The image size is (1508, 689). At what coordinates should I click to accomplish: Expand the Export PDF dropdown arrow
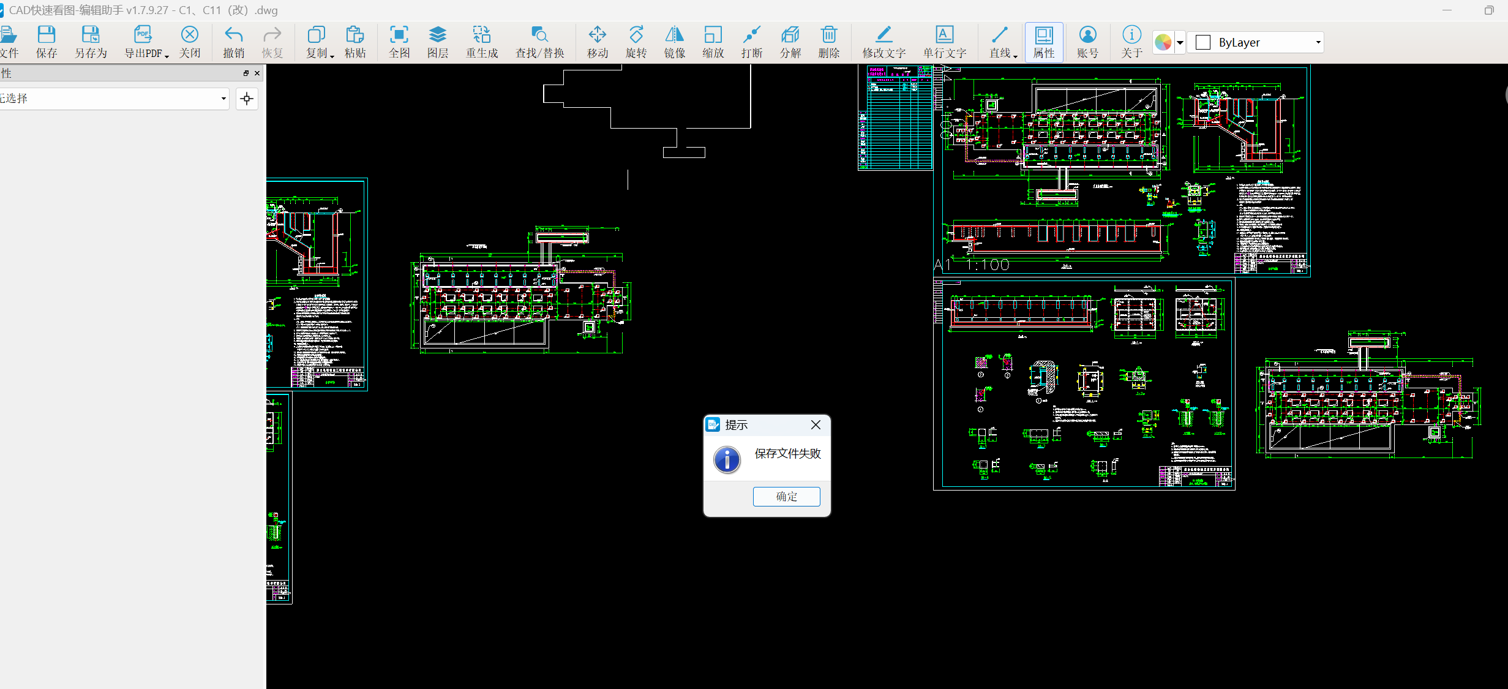tap(166, 56)
